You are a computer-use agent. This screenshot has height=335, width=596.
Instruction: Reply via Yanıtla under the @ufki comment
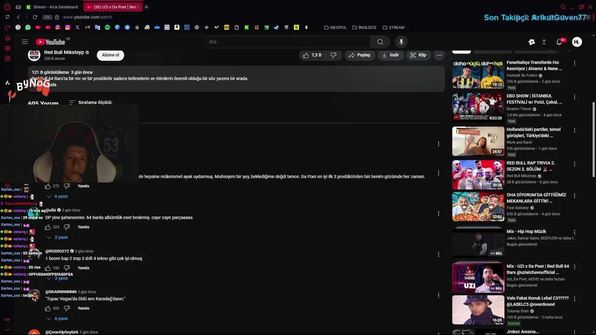coord(83,227)
